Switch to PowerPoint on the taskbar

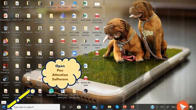pyautogui.click(x=125, y=107)
